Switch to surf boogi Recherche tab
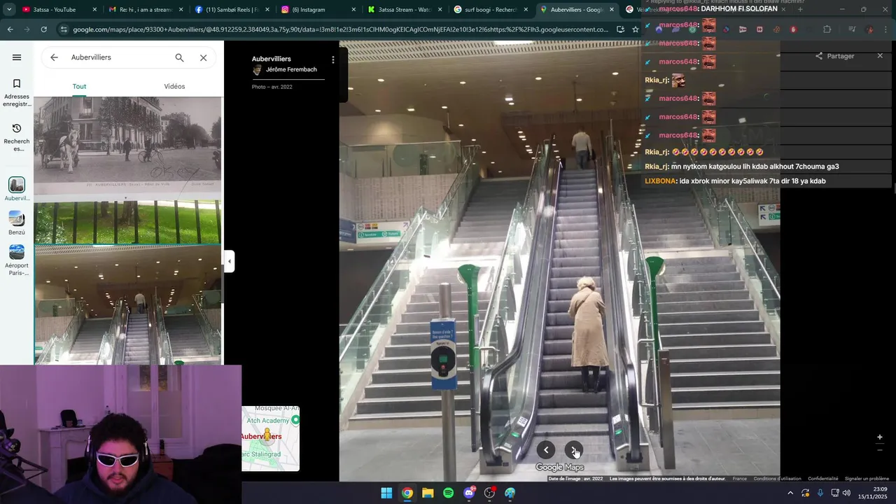The image size is (896, 504). pos(489,10)
